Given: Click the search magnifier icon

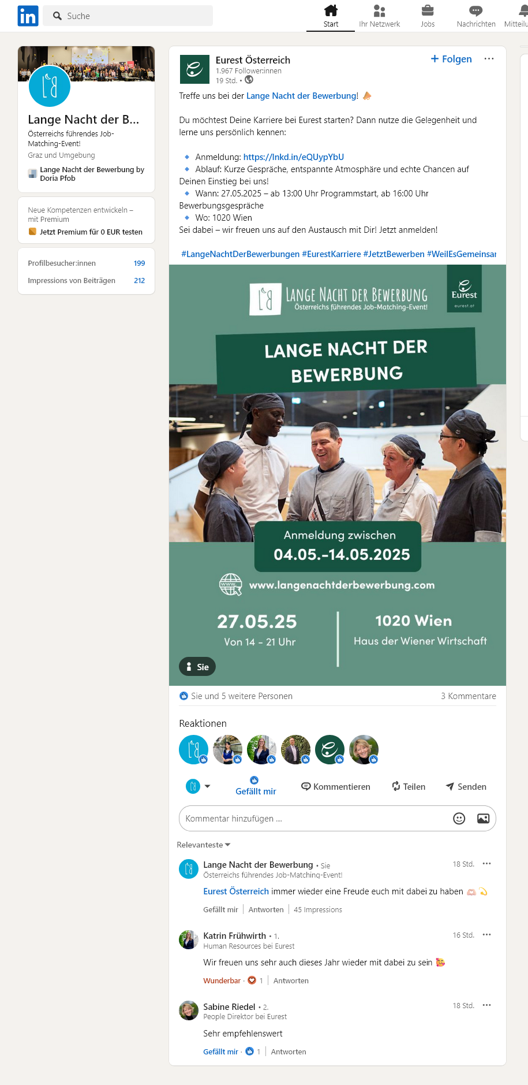Looking at the screenshot, I should [57, 16].
